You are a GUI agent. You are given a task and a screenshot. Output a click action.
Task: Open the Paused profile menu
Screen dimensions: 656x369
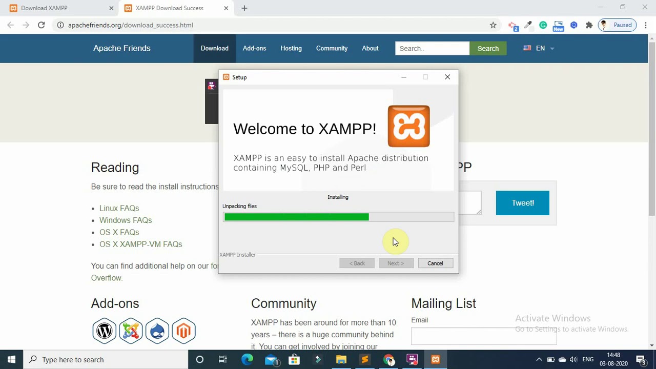click(x=618, y=25)
